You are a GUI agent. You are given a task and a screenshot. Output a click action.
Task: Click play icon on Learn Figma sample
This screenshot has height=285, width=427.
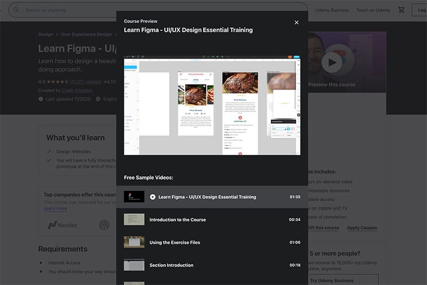(x=153, y=197)
